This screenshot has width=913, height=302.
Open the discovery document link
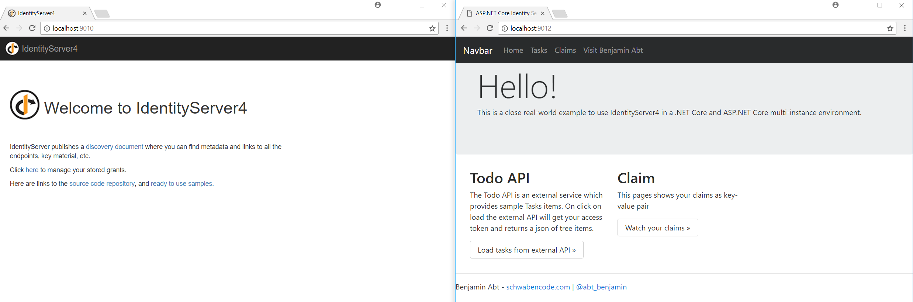[114, 147]
